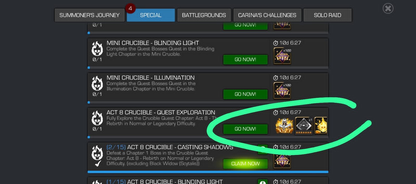This screenshot has width=416, height=184.
Task: Tap Go Now for Mini Crucible Illumination
Action: point(245,94)
